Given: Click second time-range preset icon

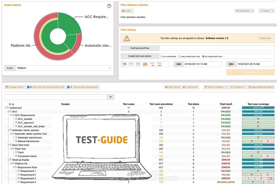Looking at the screenshot, I should pyautogui.click(x=131, y=64).
